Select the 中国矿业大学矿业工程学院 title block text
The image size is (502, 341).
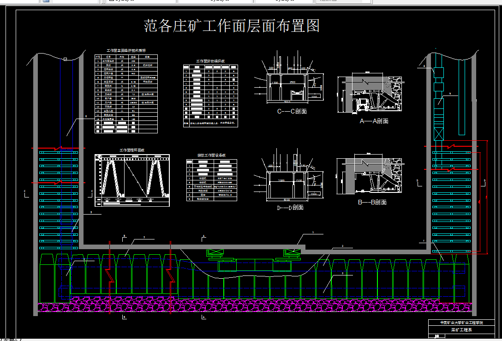click(461, 323)
